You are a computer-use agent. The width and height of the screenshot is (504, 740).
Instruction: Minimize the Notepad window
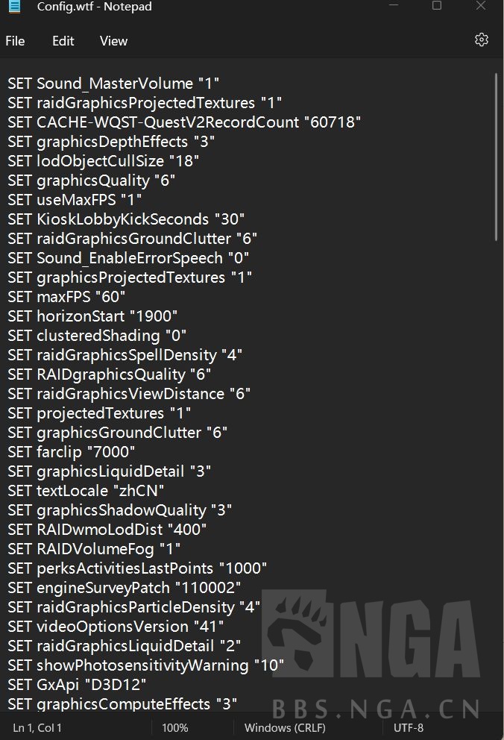(393, 7)
